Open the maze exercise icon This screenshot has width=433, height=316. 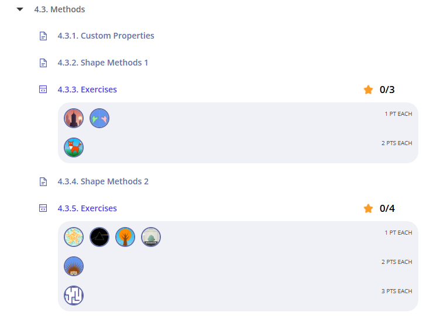tap(74, 296)
